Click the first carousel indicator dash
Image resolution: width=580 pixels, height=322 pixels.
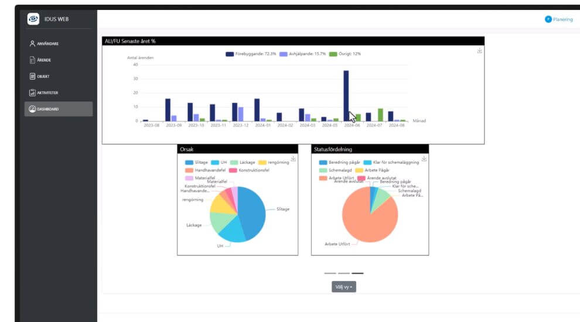pyautogui.click(x=330, y=273)
